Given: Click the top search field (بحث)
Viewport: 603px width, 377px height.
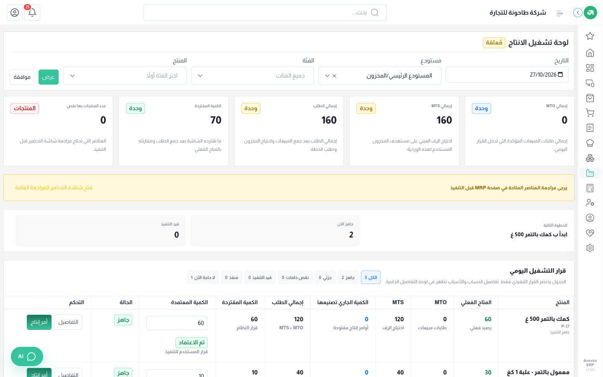Looking at the screenshot, I should 265,13.
